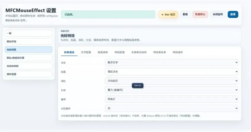251x132 pixels.
Task: Open the 一般 section in sidebar
Action: 28,33
